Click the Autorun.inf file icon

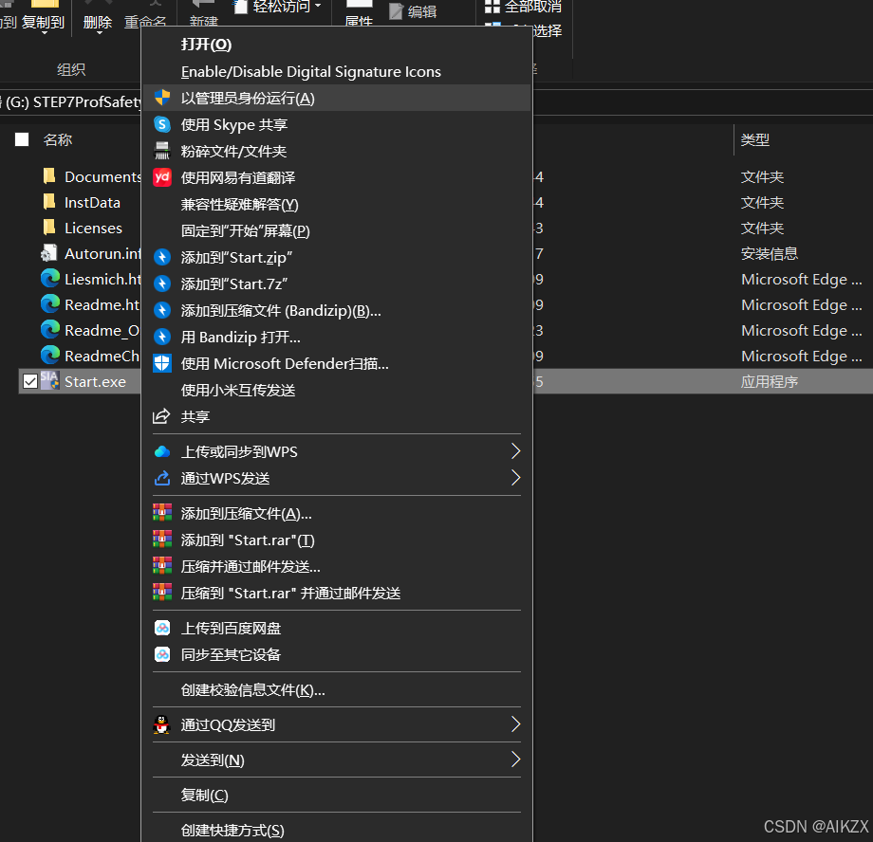(49, 253)
